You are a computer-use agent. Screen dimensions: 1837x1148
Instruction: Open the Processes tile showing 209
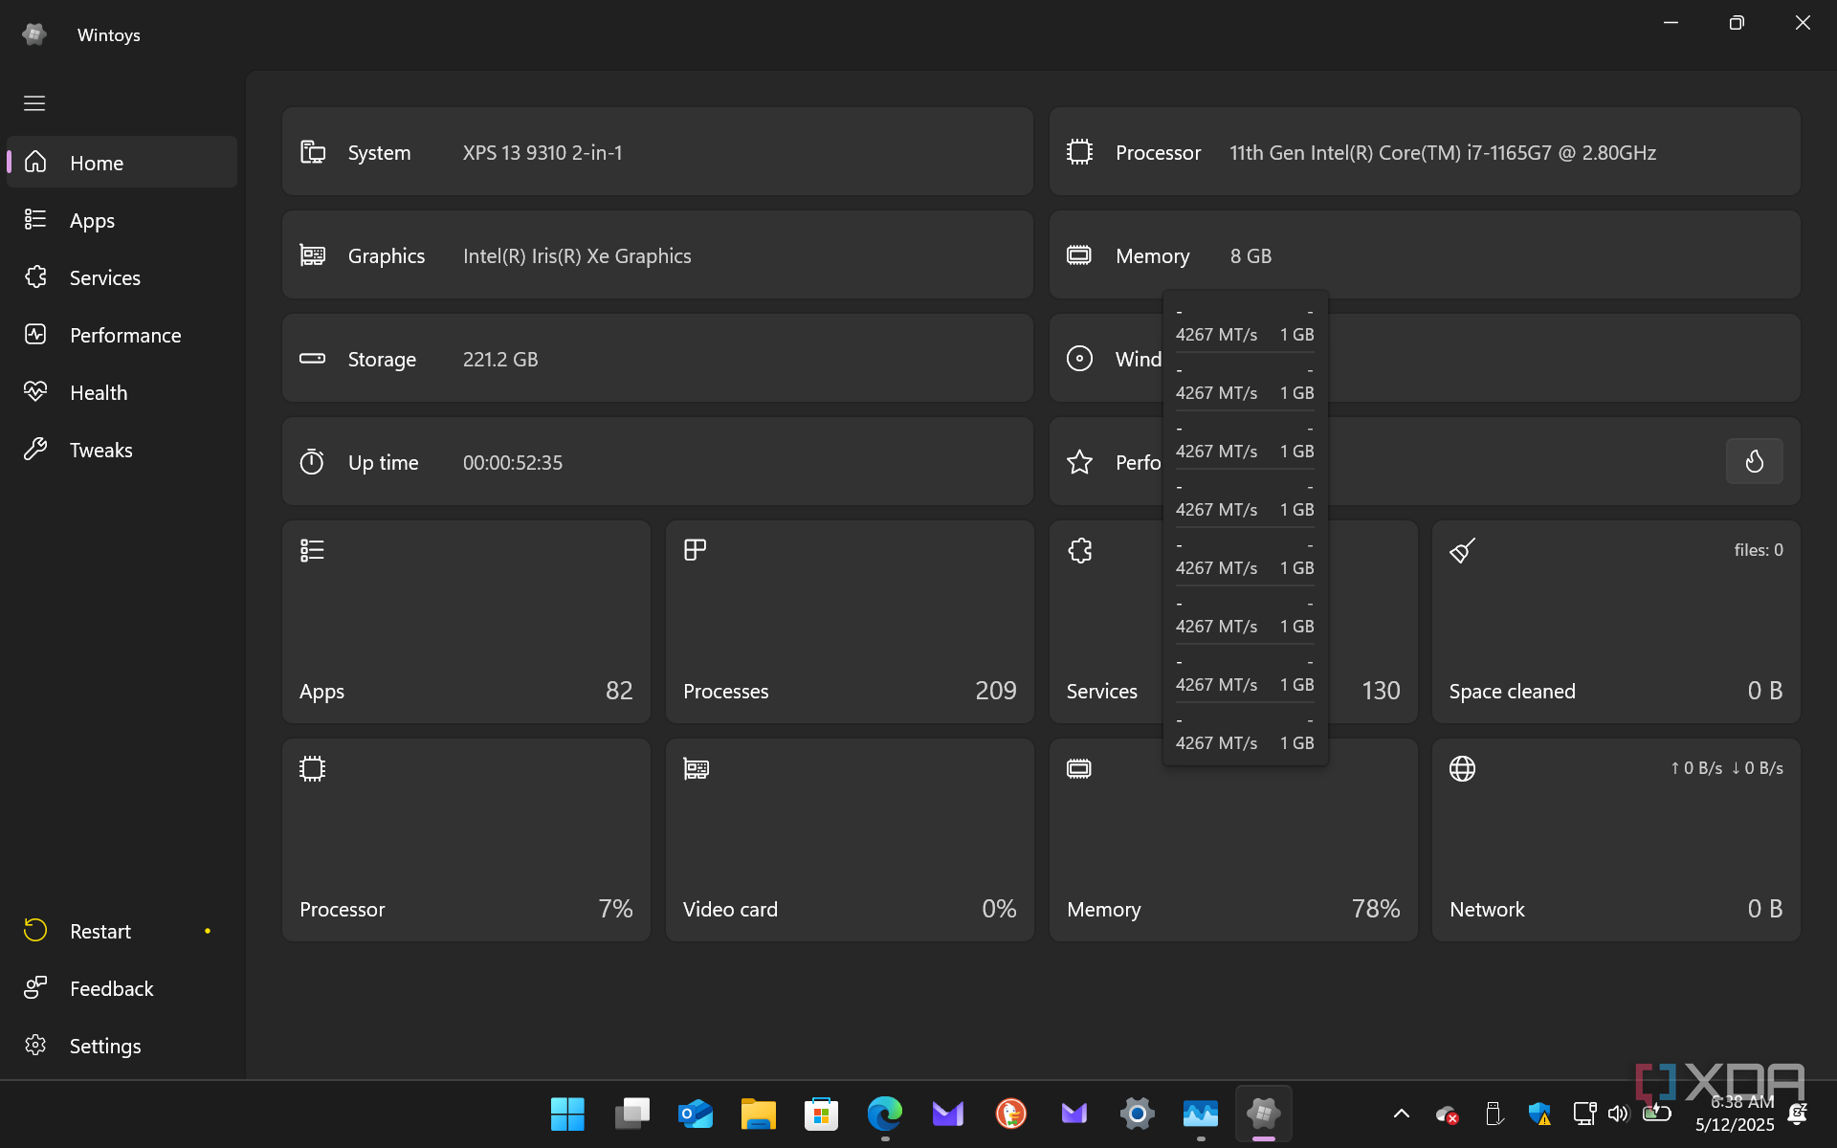(850, 622)
